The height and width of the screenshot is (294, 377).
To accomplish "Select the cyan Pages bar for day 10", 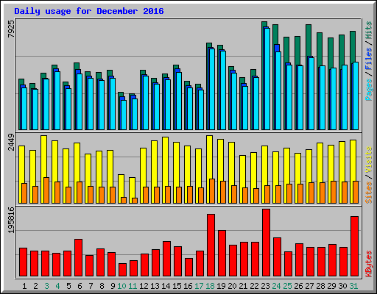I will (124, 115).
